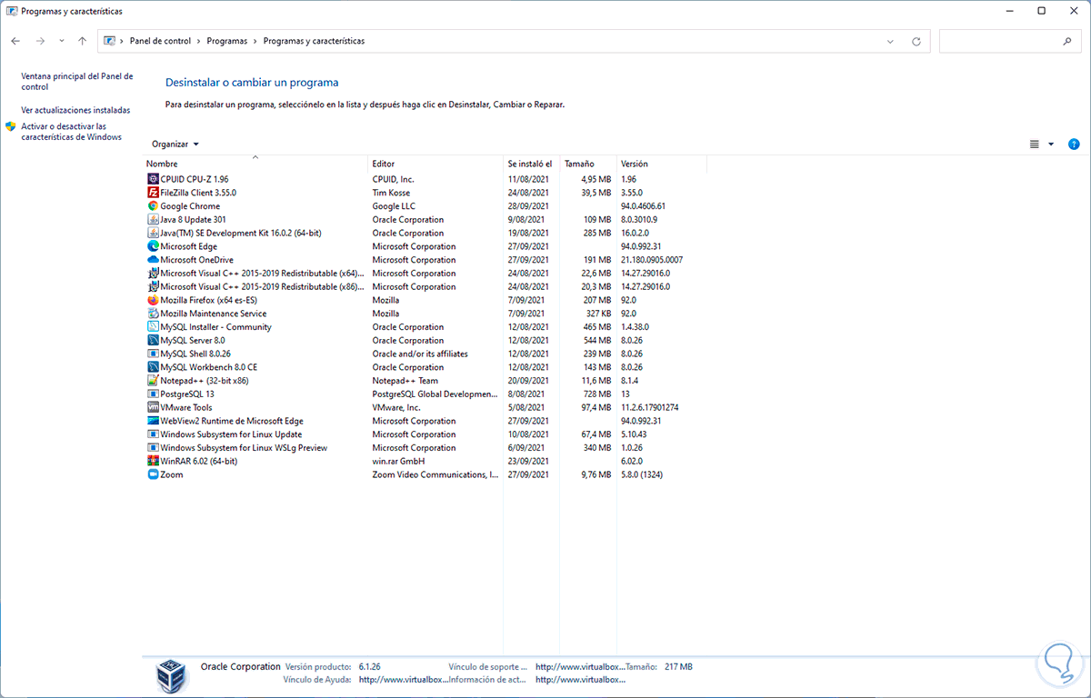The height and width of the screenshot is (698, 1091).
Task: Open the support link in details pane
Action: [580, 667]
